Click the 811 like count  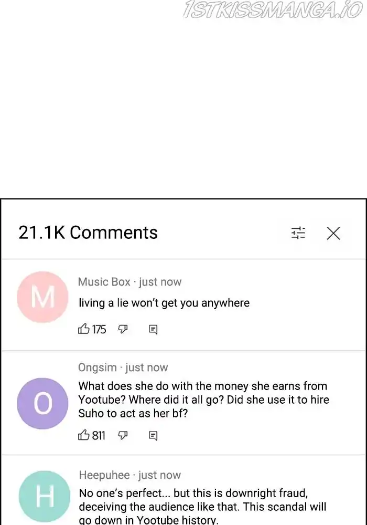tap(99, 435)
